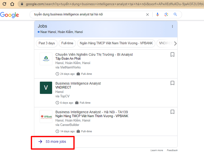Open the Google logo homepage
The width and height of the screenshot is (204, 155).
(10, 15)
